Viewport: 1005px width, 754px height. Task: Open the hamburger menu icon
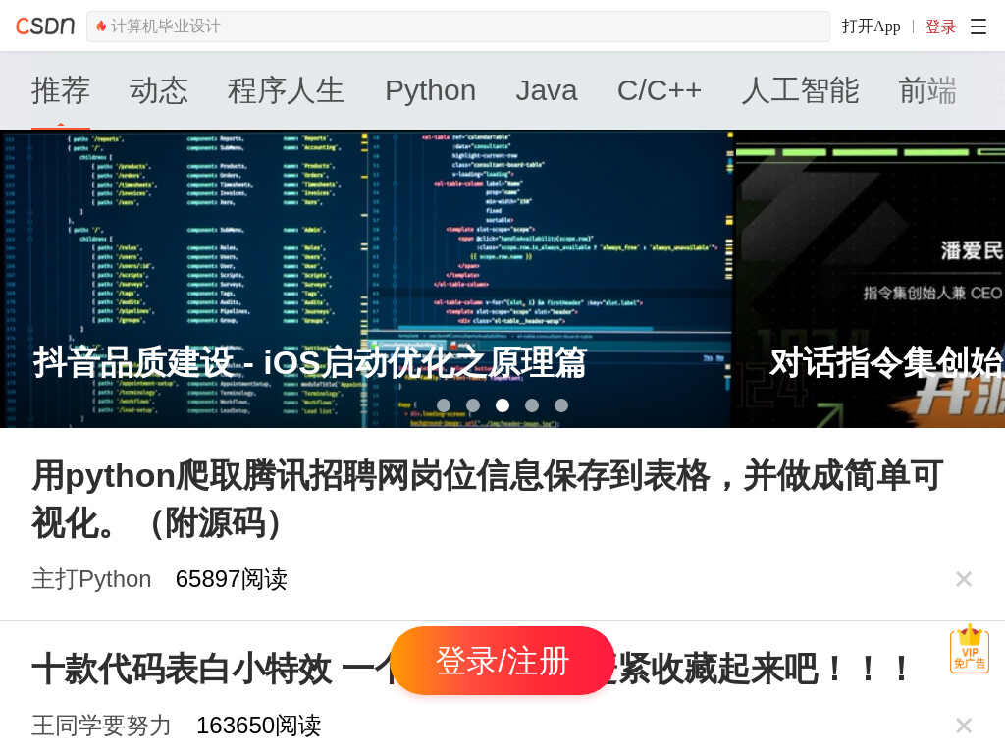[x=979, y=27]
